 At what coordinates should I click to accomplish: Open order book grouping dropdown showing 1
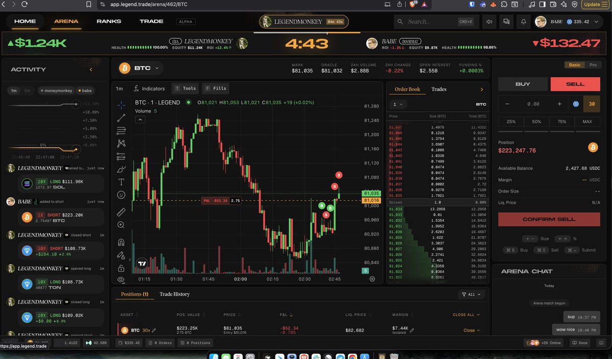coord(398,104)
